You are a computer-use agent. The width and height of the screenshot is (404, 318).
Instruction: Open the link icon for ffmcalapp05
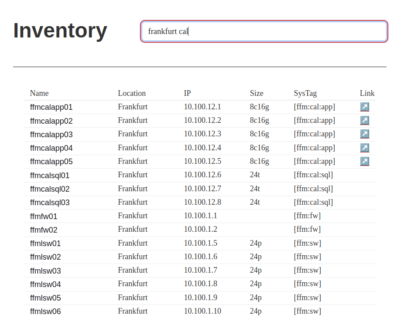point(364,161)
